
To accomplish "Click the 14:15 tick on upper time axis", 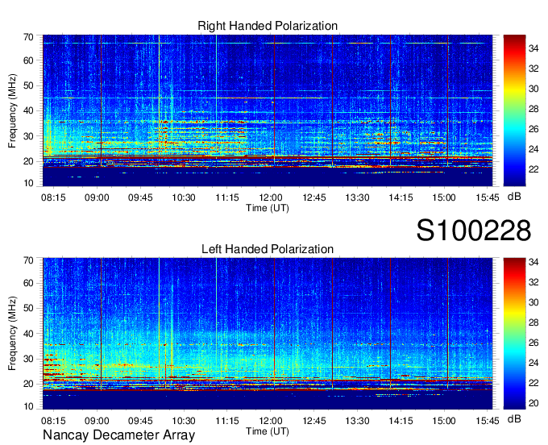I will click(401, 198).
